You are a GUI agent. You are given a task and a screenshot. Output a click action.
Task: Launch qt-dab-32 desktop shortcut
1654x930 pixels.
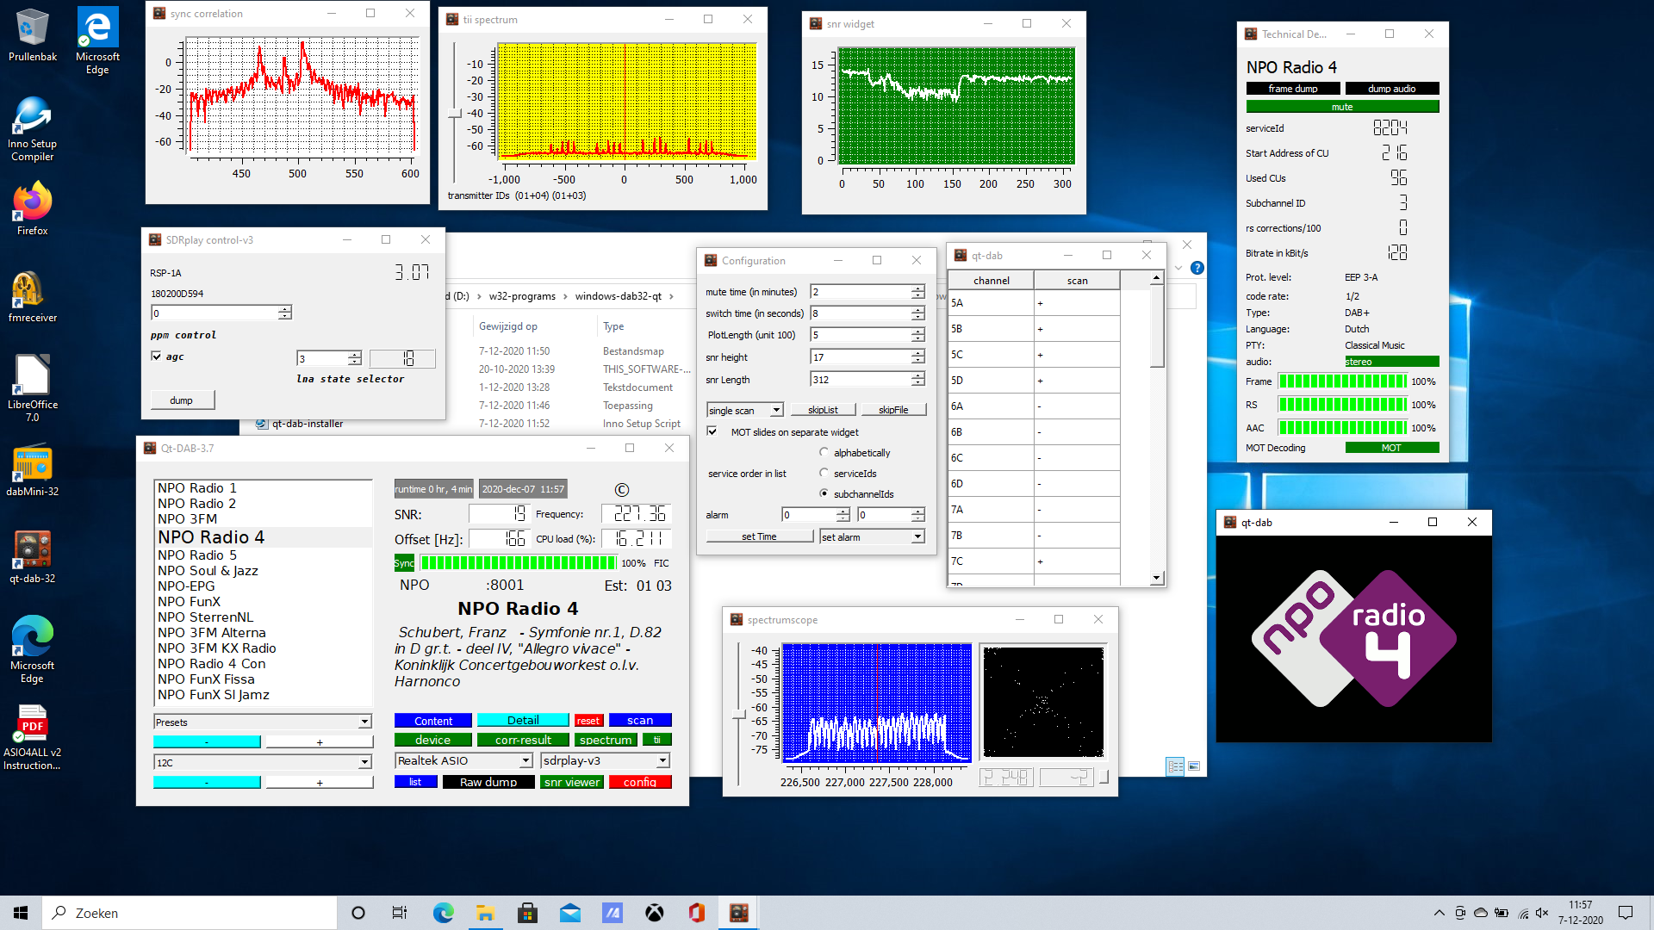pyautogui.click(x=33, y=557)
